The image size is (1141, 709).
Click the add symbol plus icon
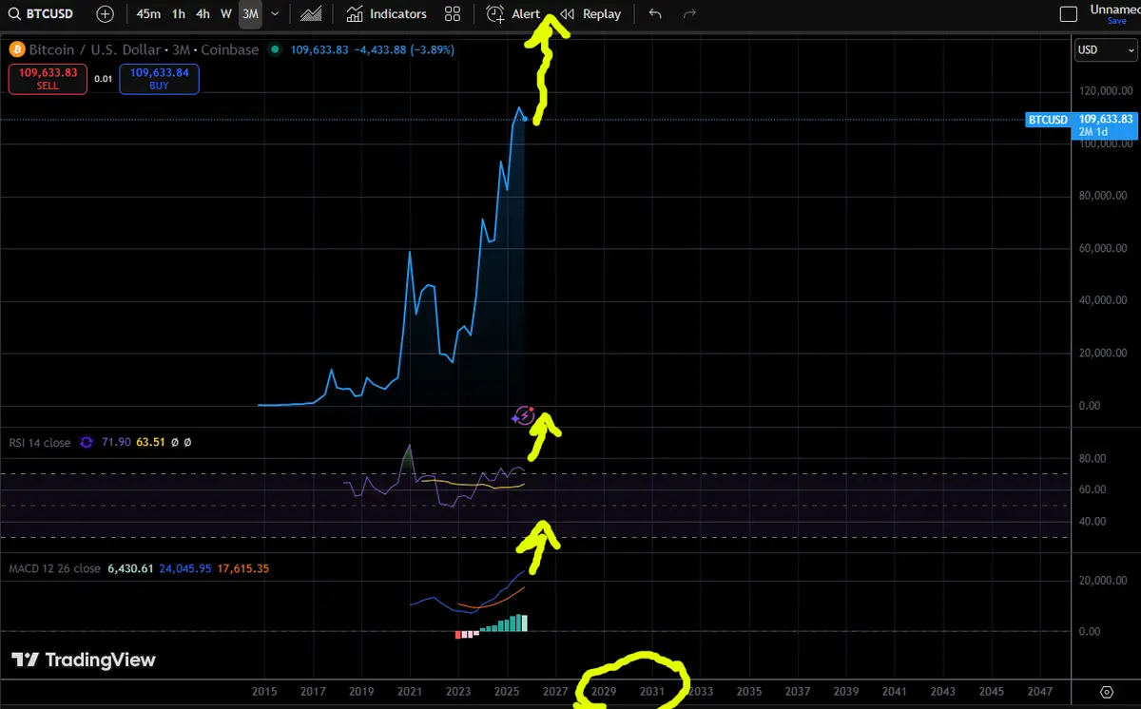click(x=106, y=14)
